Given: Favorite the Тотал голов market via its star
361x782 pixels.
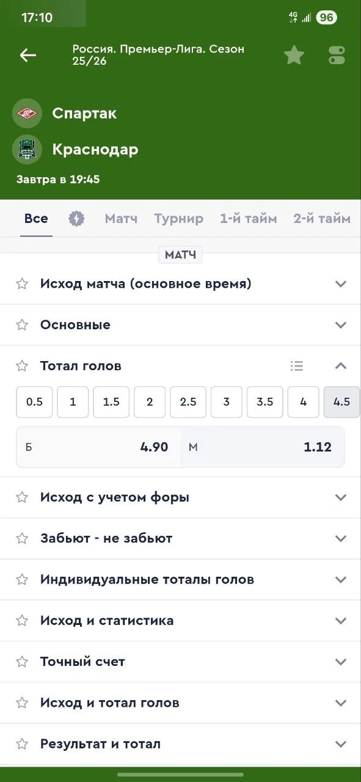Looking at the screenshot, I should [22, 365].
